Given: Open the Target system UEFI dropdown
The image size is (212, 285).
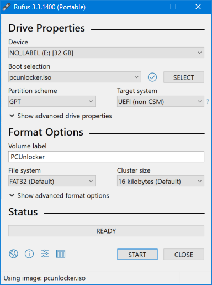Looking at the screenshot, I should pos(161,101).
